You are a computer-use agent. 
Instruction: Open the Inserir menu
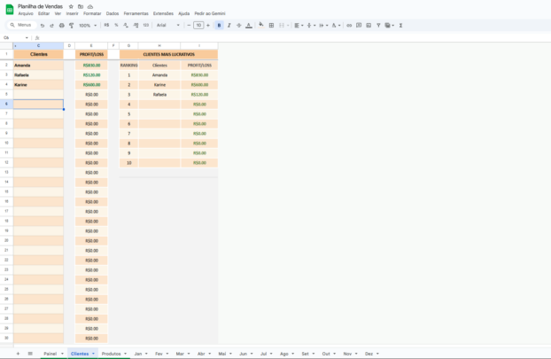72,14
